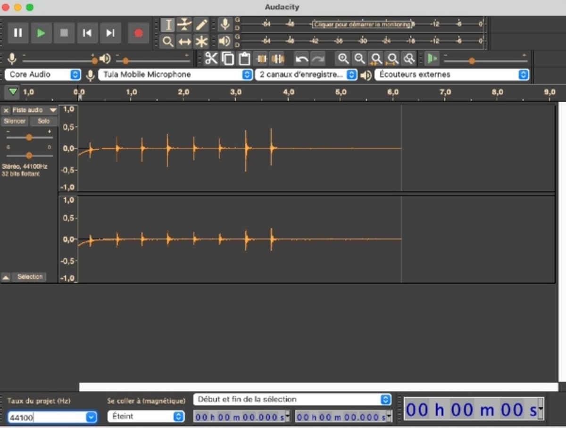Toggle Silencer on the audio track

tap(14, 121)
